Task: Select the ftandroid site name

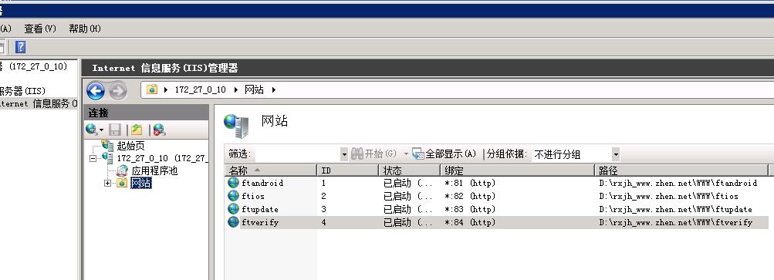Action: point(262,183)
